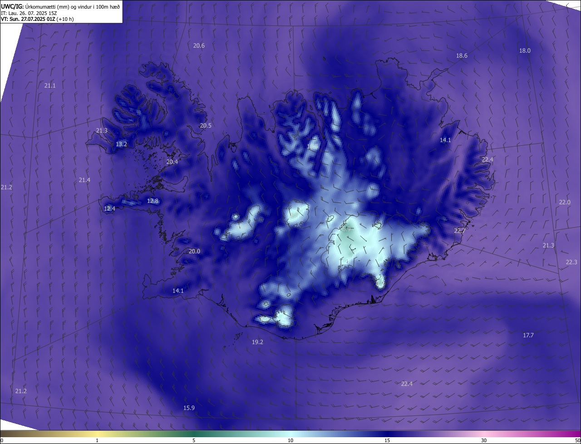
Task: Click the 'VT: Sun. 27.07.2025 01Z' line
Action: click(28, 19)
